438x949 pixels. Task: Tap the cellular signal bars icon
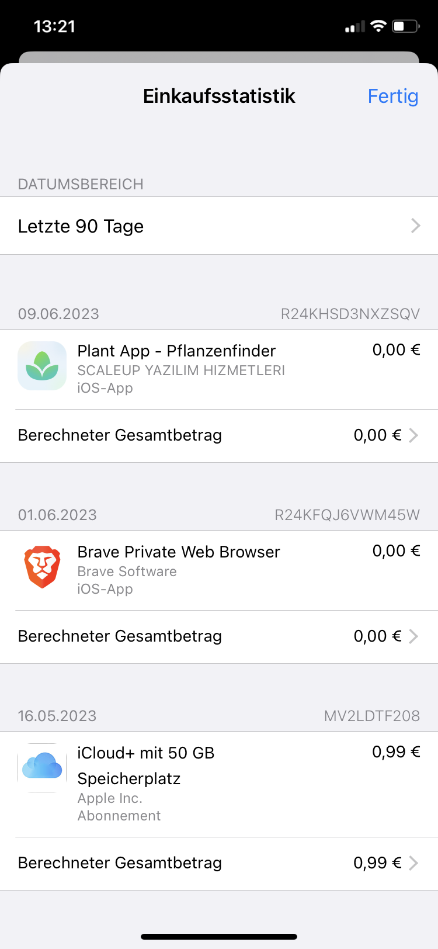[x=354, y=27]
